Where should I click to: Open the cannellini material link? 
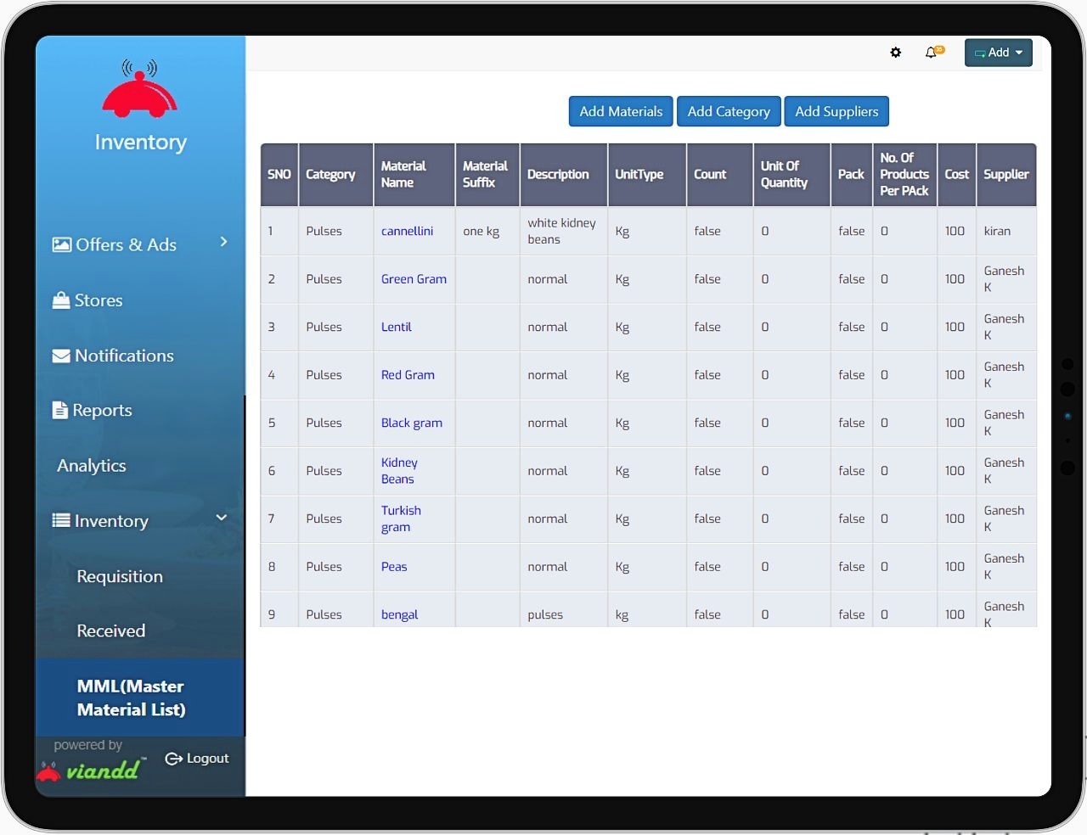(x=407, y=231)
